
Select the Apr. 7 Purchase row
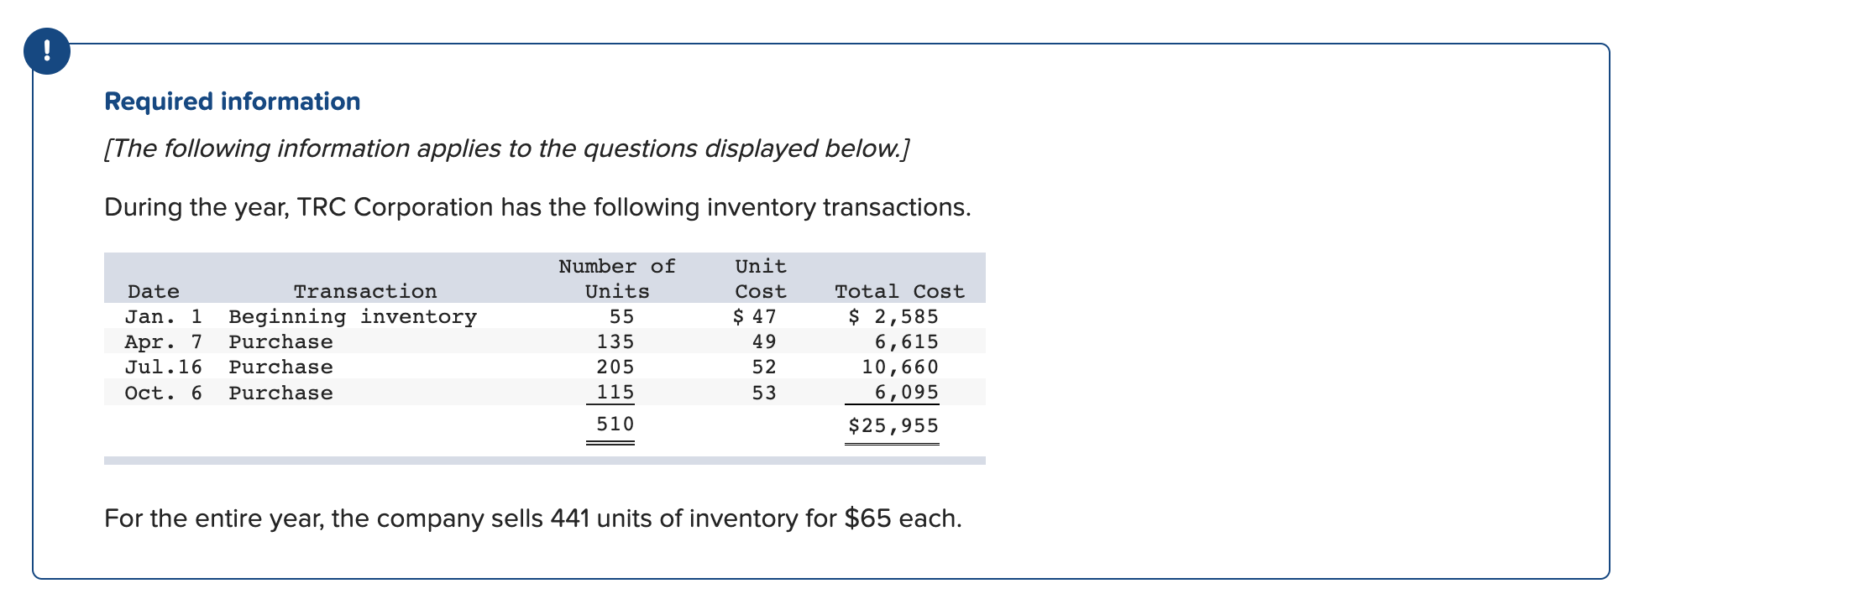tap(544, 341)
